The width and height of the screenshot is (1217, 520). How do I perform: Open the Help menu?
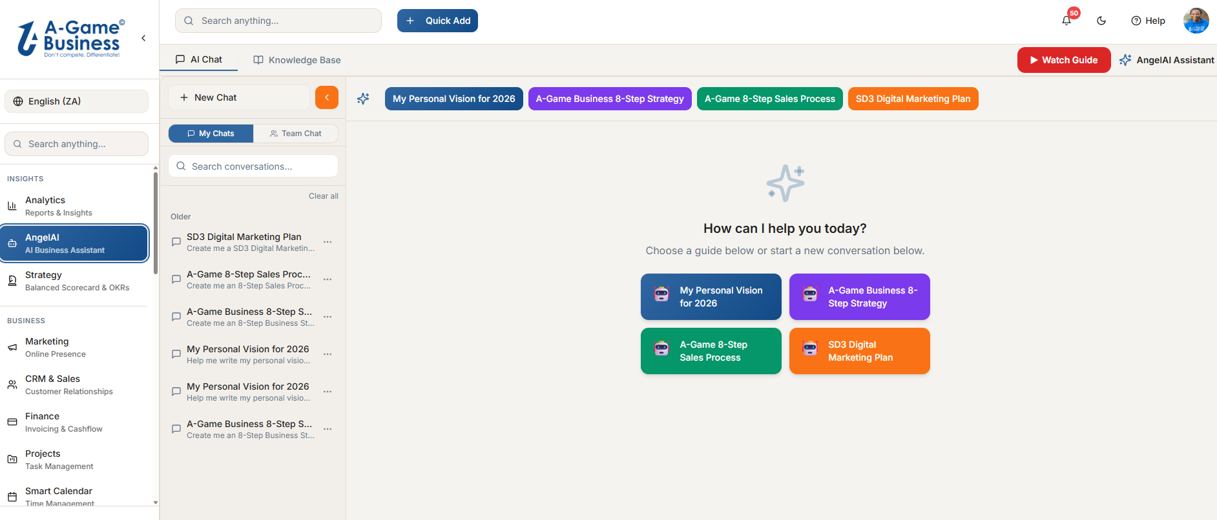(x=1148, y=21)
